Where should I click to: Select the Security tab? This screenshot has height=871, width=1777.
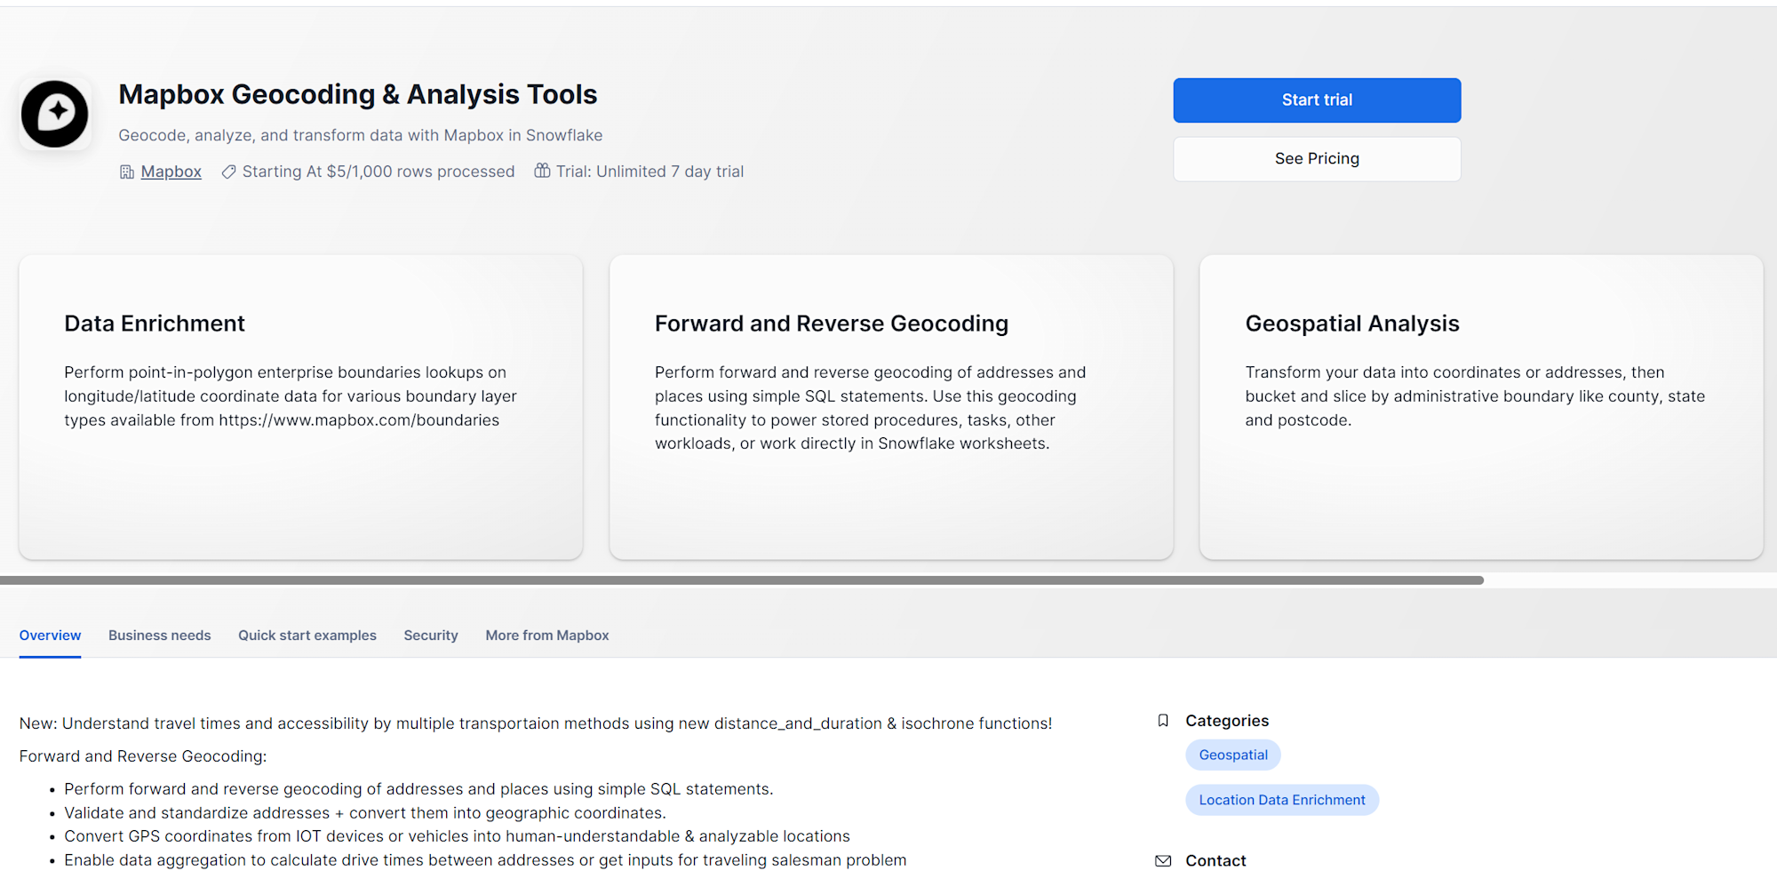point(431,635)
